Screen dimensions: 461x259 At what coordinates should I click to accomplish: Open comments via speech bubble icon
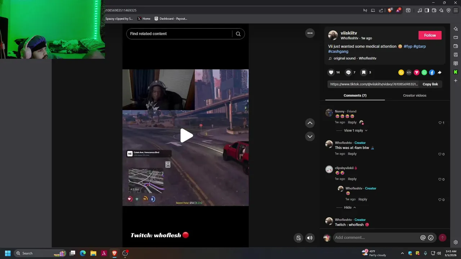tap(348, 72)
